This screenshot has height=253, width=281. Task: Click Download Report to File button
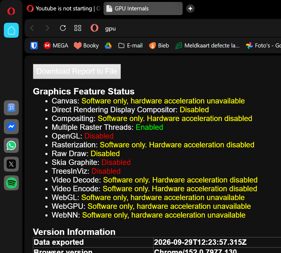point(77,71)
